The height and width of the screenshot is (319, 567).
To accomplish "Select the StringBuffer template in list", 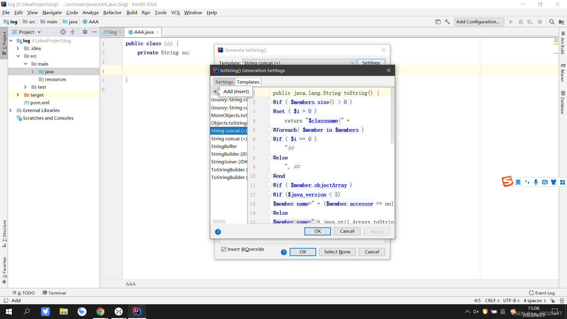I will click(224, 147).
